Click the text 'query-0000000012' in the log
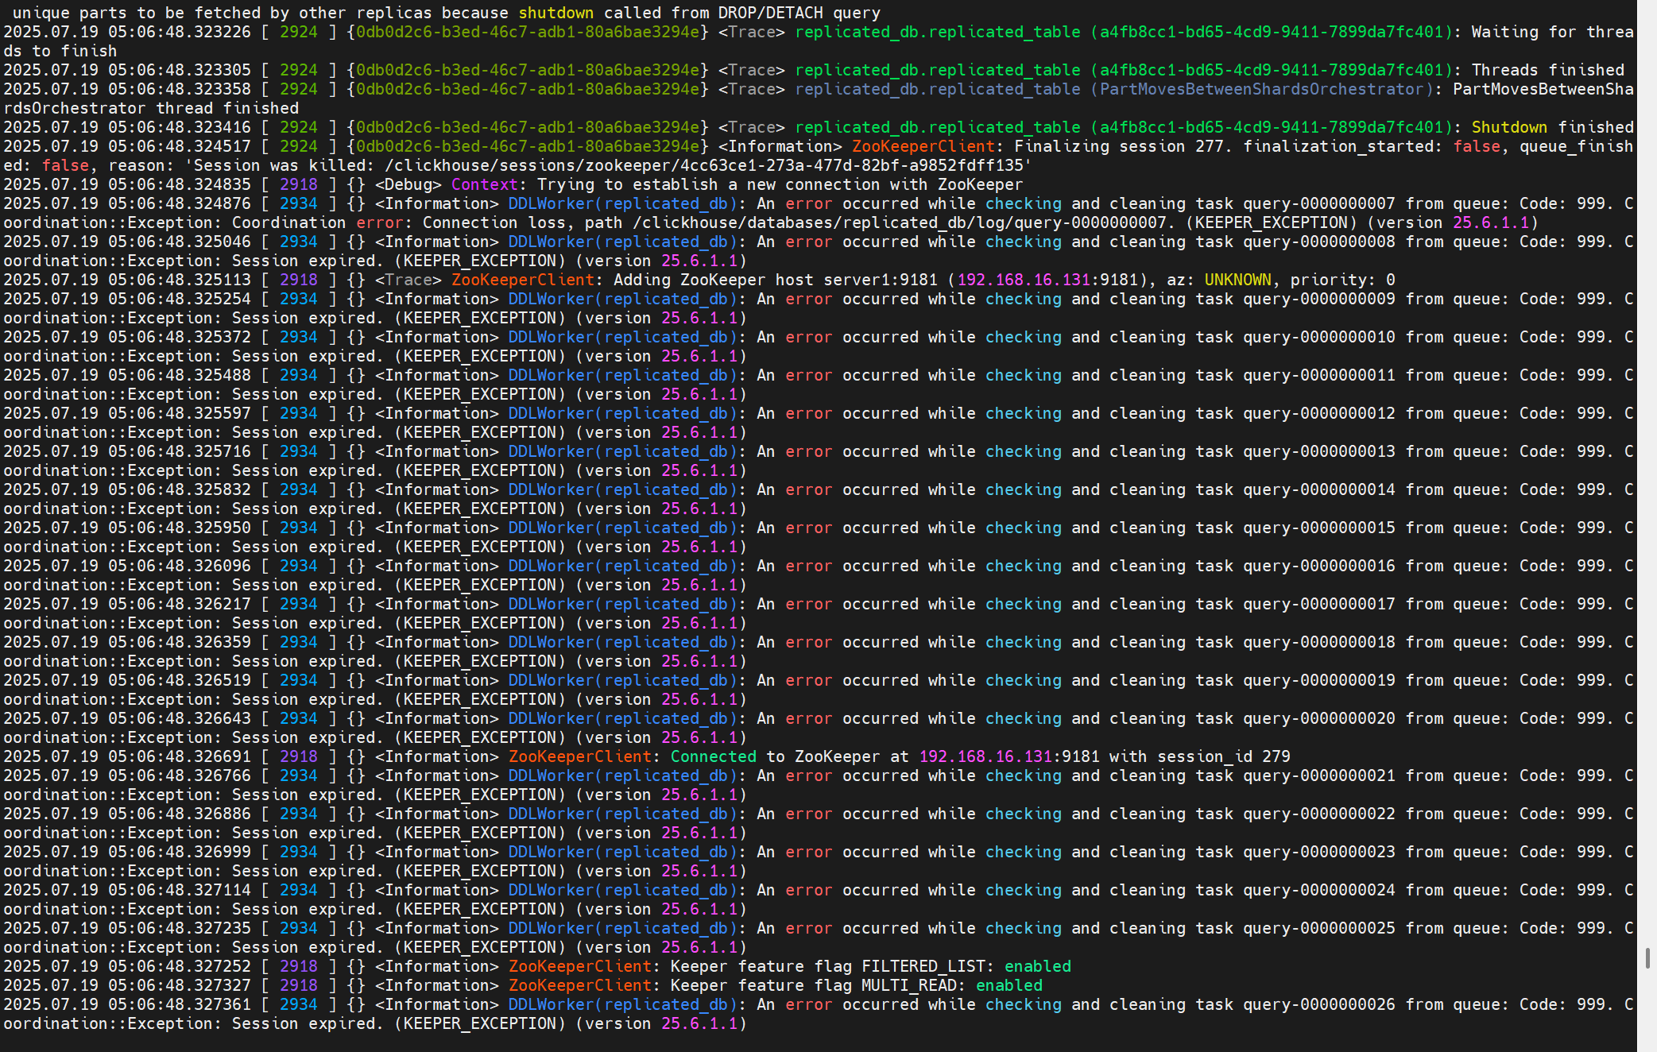The width and height of the screenshot is (1657, 1052). click(x=1319, y=413)
